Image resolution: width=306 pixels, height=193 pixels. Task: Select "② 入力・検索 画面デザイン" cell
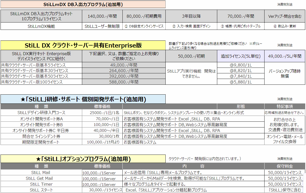click(x=191, y=26)
